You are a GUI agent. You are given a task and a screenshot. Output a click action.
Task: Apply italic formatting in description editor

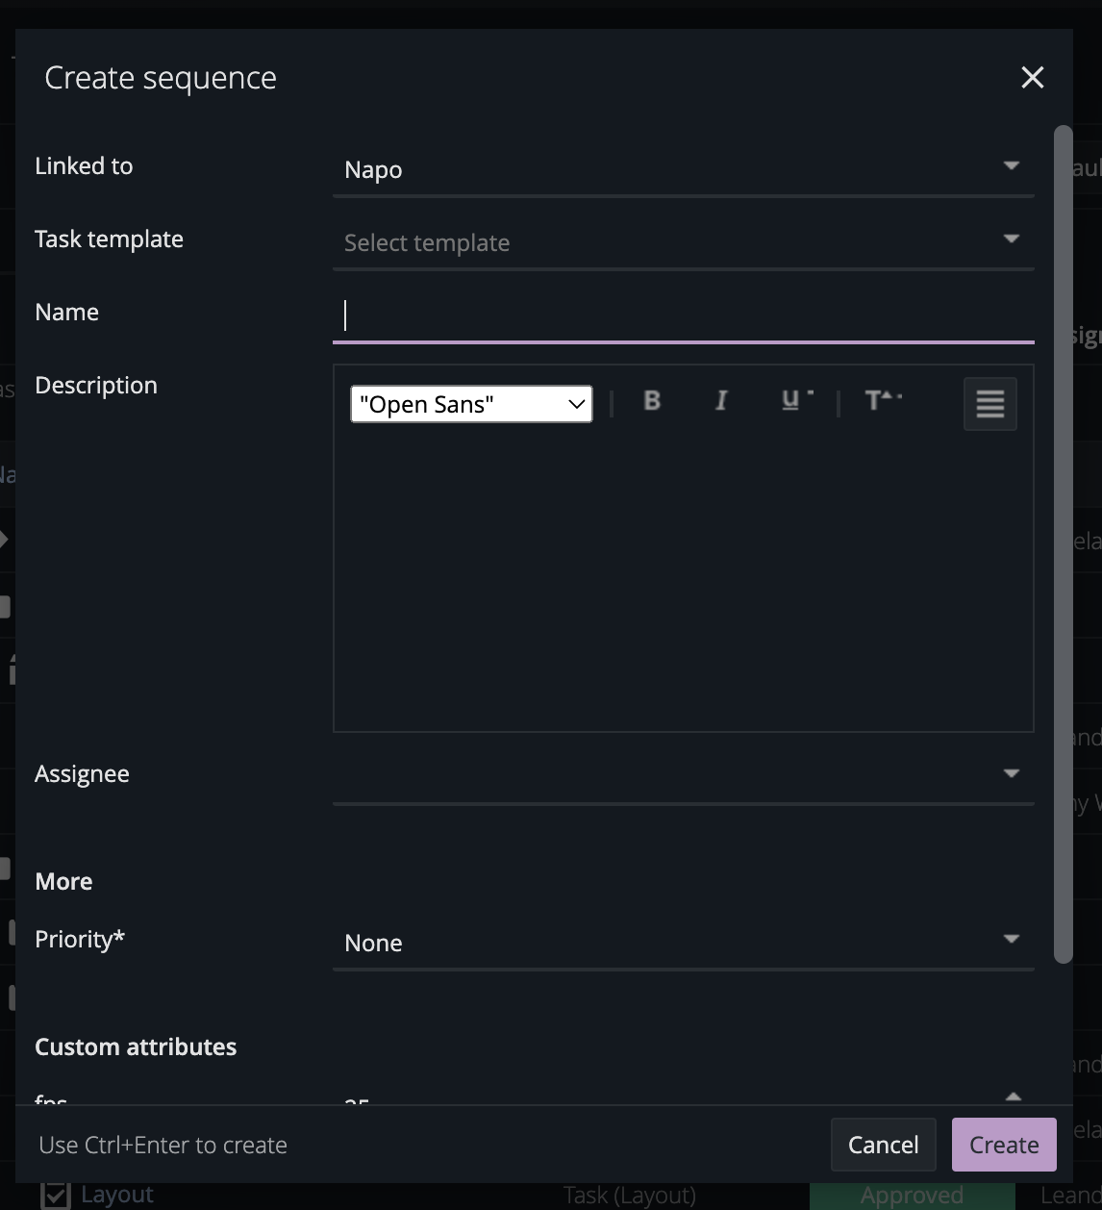click(721, 401)
